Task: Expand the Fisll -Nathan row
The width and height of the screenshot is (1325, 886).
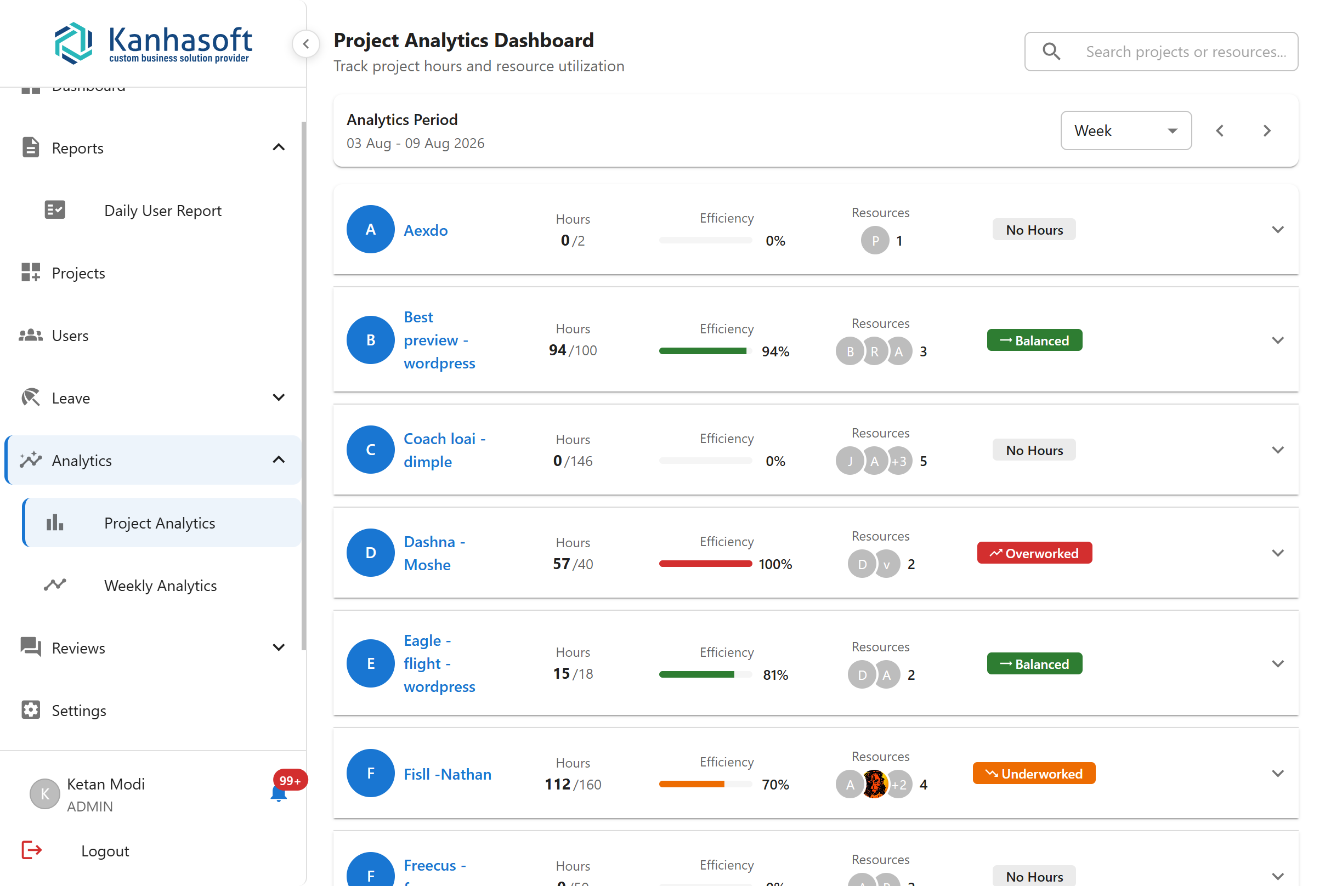Action: coord(1277,773)
